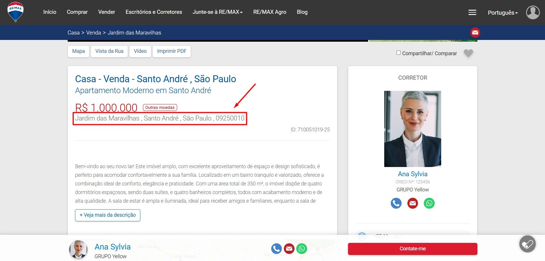Click the red Contate-me button
The image size is (545, 261).
pos(413,249)
